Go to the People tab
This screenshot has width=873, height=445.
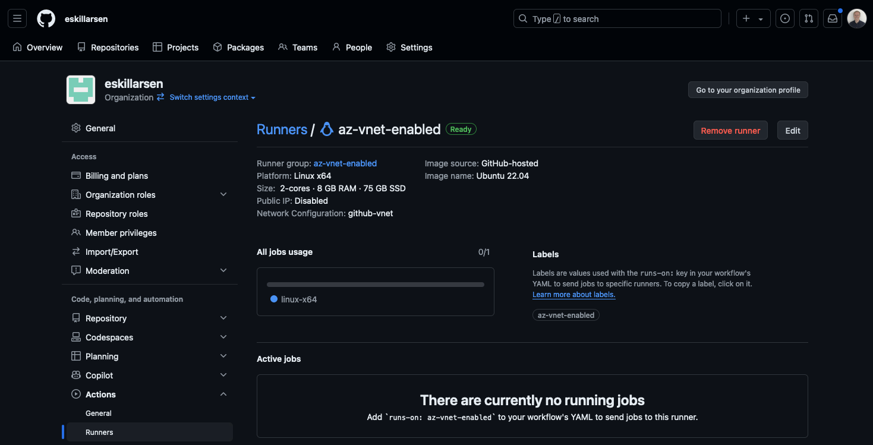[x=352, y=47]
